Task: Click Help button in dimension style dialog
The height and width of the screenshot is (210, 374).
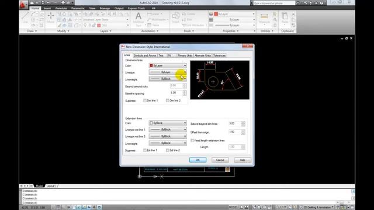Action: click(243, 160)
